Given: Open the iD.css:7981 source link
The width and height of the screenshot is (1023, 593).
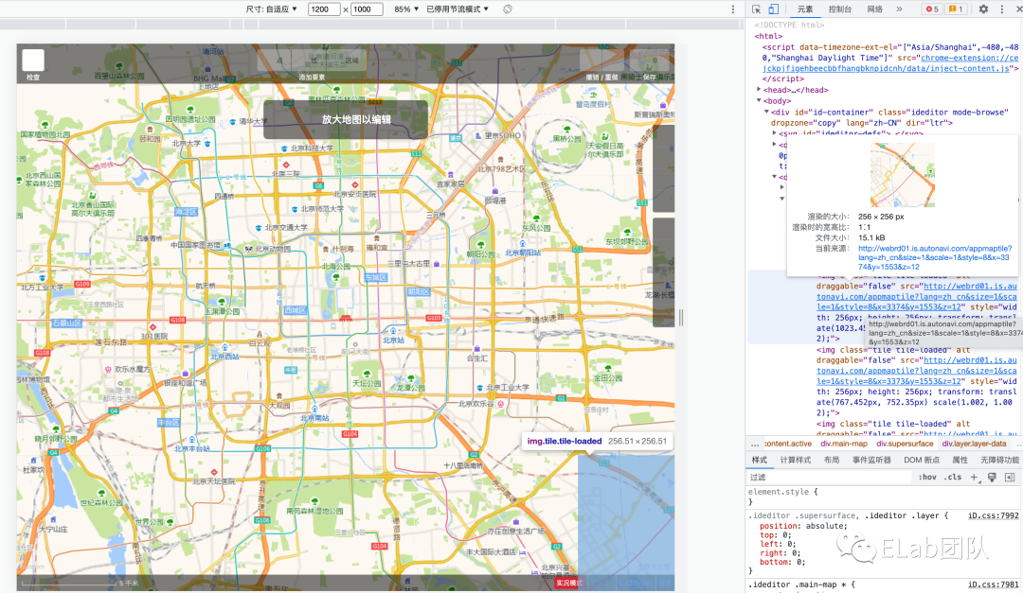Looking at the screenshot, I should (x=993, y=584).
